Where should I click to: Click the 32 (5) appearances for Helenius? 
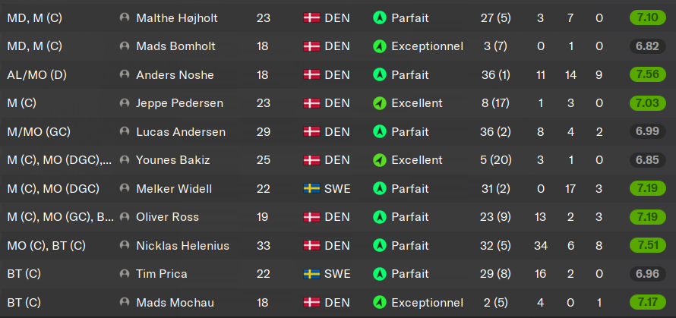point(496,246)
